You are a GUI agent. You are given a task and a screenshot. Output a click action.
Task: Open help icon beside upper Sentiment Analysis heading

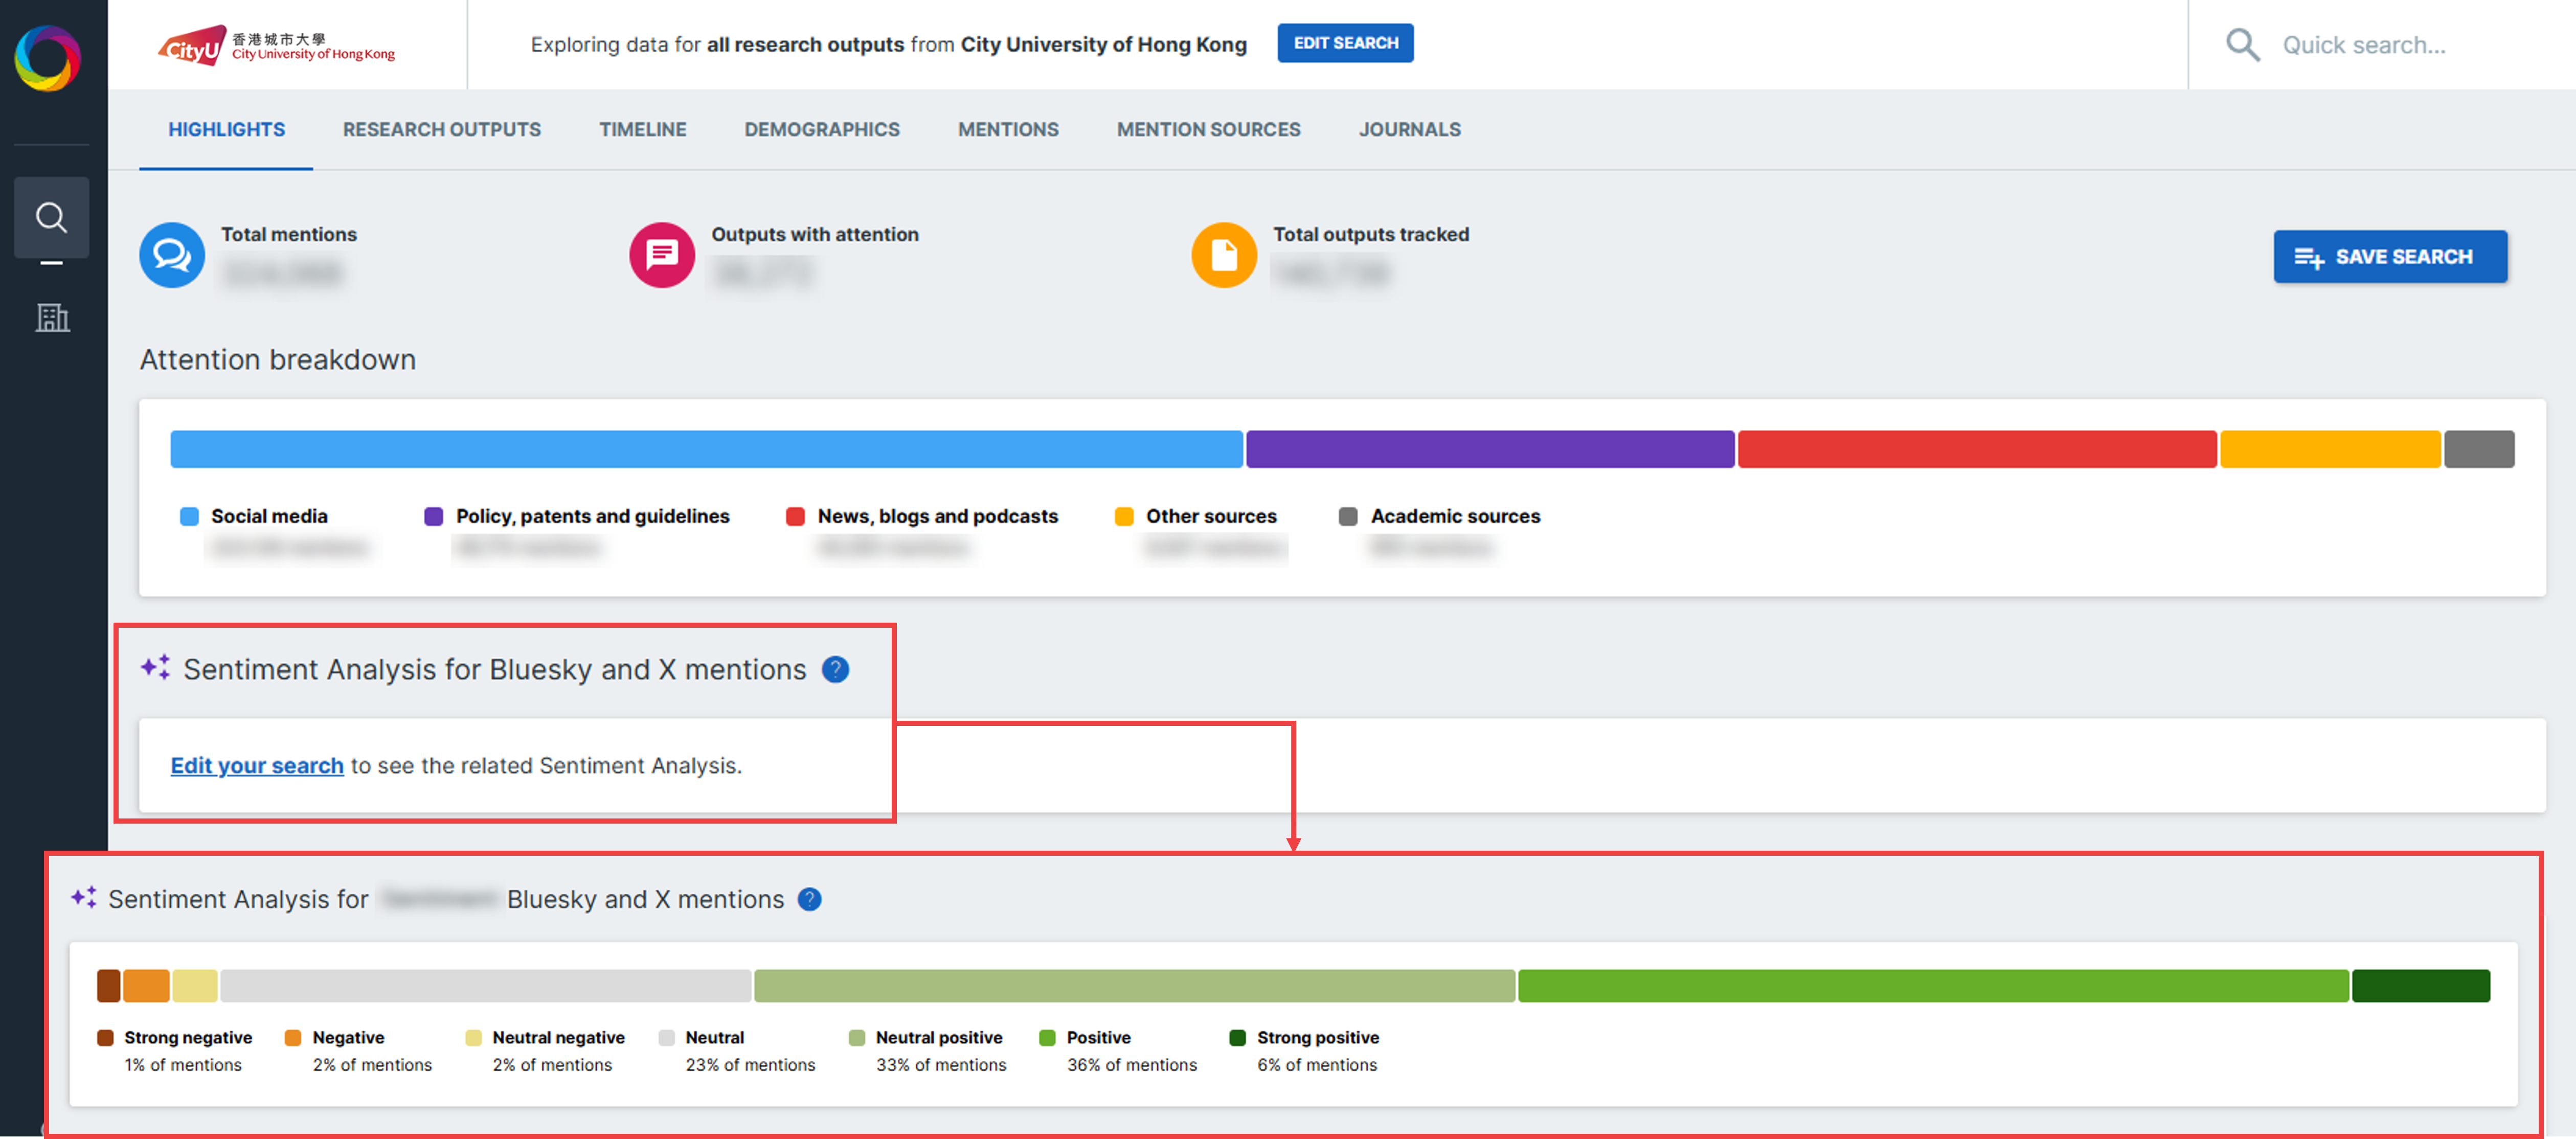[835, 669]
